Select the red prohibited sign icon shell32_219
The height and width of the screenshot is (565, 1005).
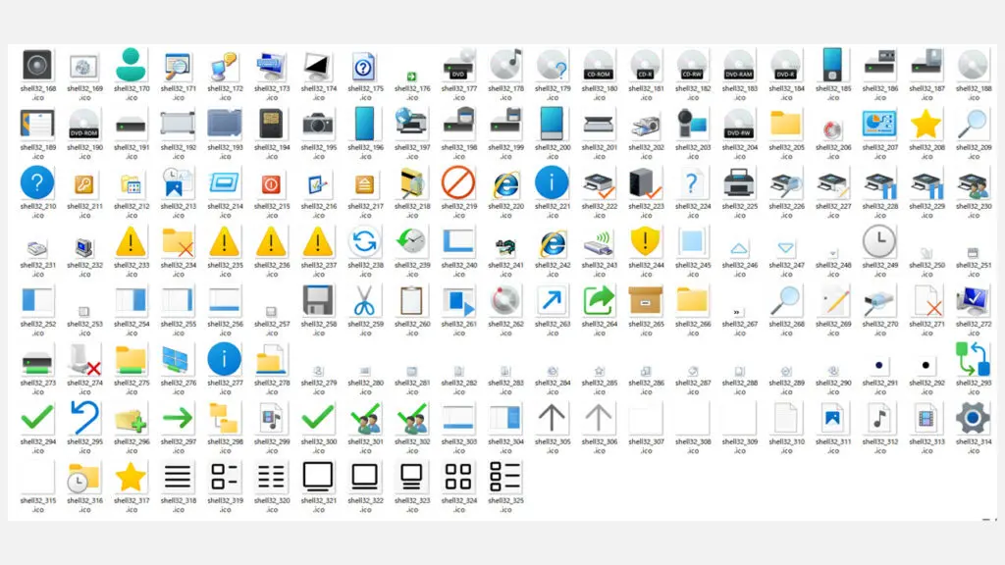click(x=458, y=182)
